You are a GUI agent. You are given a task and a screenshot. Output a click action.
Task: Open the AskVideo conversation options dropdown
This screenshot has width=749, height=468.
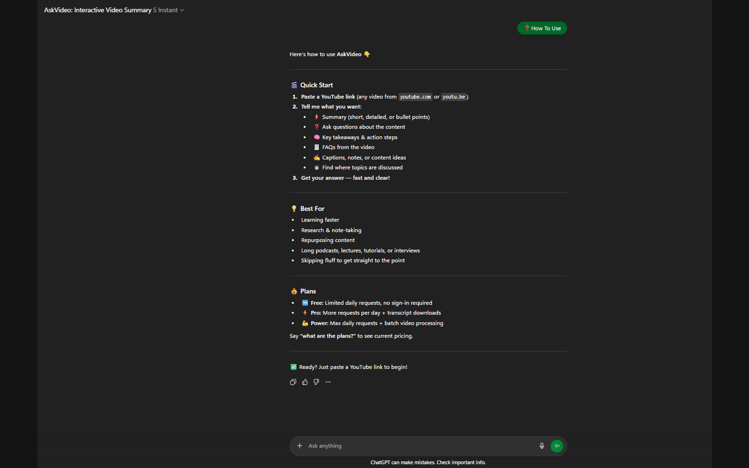(182, 10)
